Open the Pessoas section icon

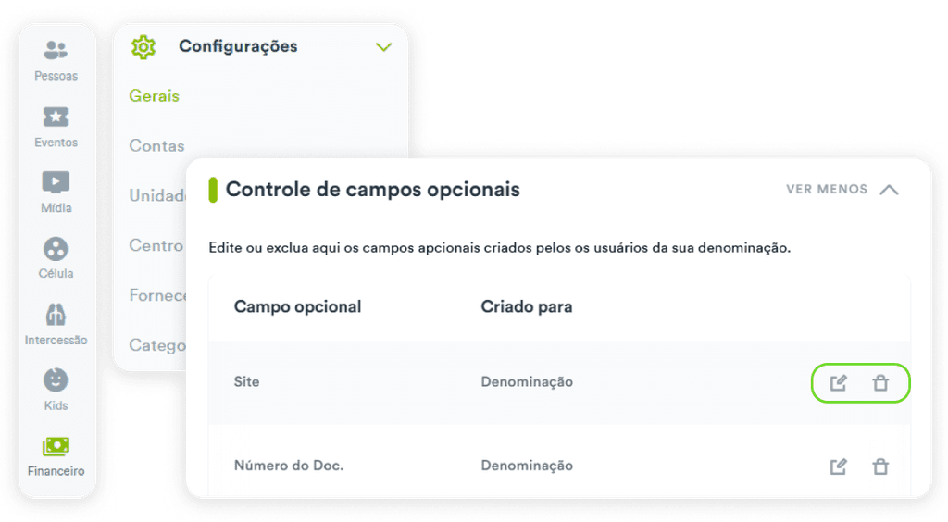[56, 50]
